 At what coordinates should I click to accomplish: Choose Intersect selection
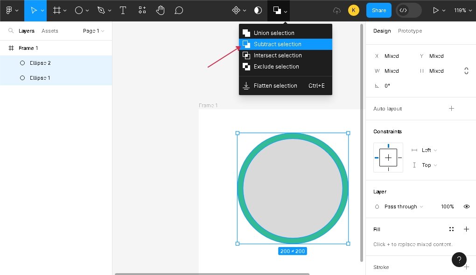[285, 55]
